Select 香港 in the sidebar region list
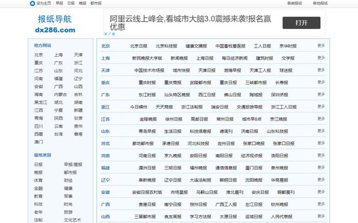The image size is (358, 223). click(x=78, y=134)
